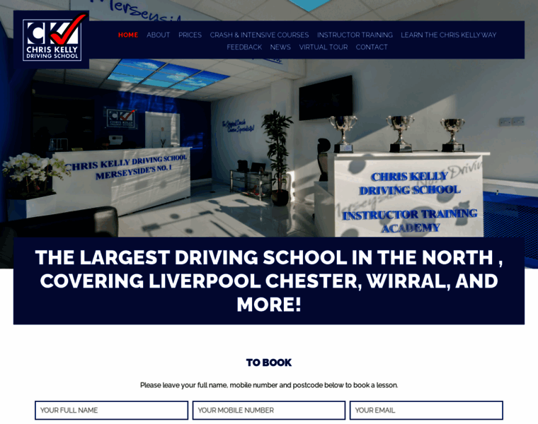Click the To Book heading
The image size is (538, 424).
point(269,363)
